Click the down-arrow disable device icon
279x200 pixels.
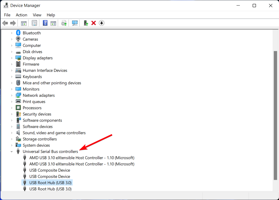tap(102, 23)
